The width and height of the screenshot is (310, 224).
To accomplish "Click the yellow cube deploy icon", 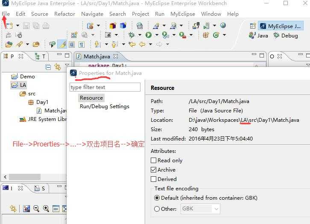I will (113, 26).
